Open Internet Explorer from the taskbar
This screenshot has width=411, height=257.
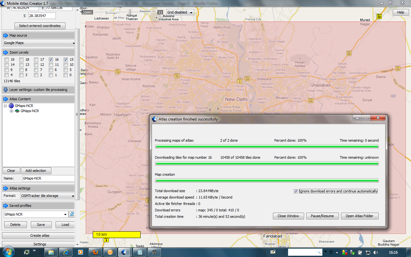[66, 252]
